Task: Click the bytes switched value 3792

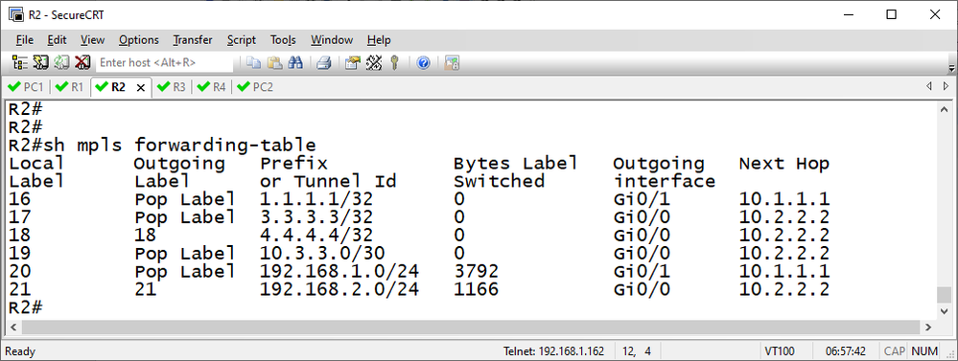Action: pyautogui.click(x=476, y=271)
